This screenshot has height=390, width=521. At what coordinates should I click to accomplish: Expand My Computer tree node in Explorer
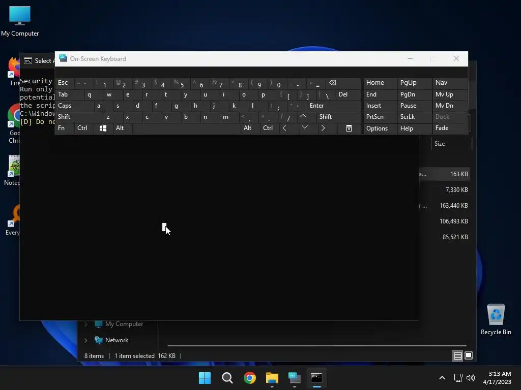point(85,324)
